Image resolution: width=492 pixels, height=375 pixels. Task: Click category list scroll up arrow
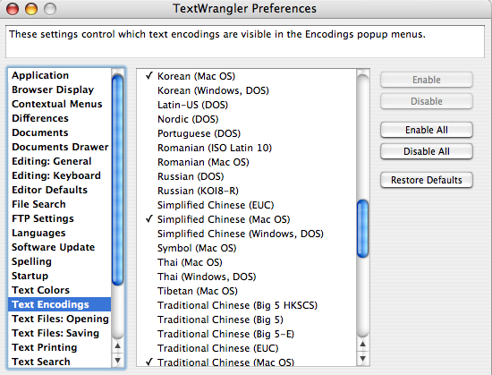(118, 346)
